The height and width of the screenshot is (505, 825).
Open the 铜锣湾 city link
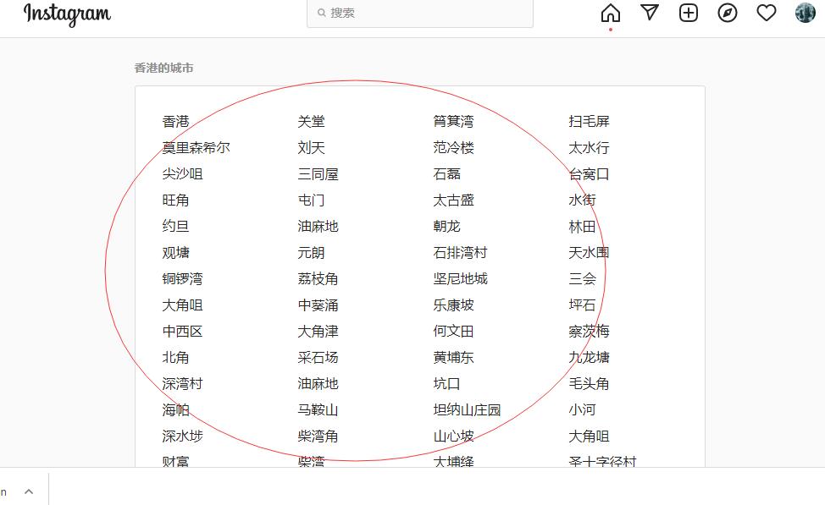[182, 278]
